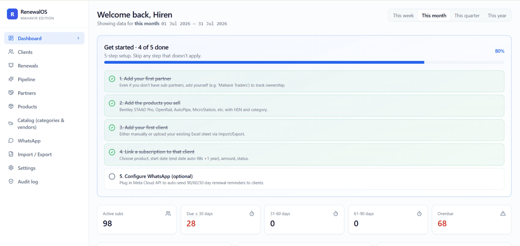Click the timer icon on Due ≤ 30 days card
This screenshot has height=246, width=520.
pos(252,213)
